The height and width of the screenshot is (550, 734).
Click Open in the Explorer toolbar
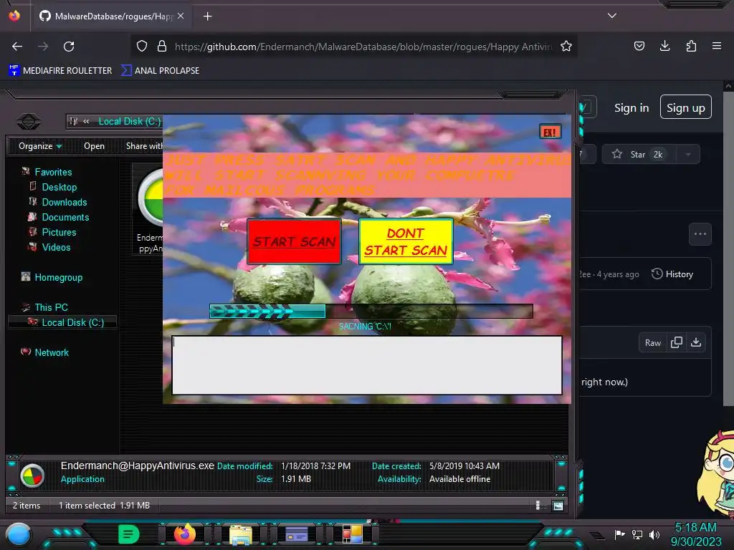tap(94, 146)
